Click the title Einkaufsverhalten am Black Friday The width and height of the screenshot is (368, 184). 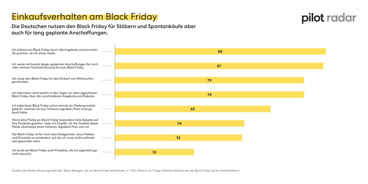coord(84,17)
